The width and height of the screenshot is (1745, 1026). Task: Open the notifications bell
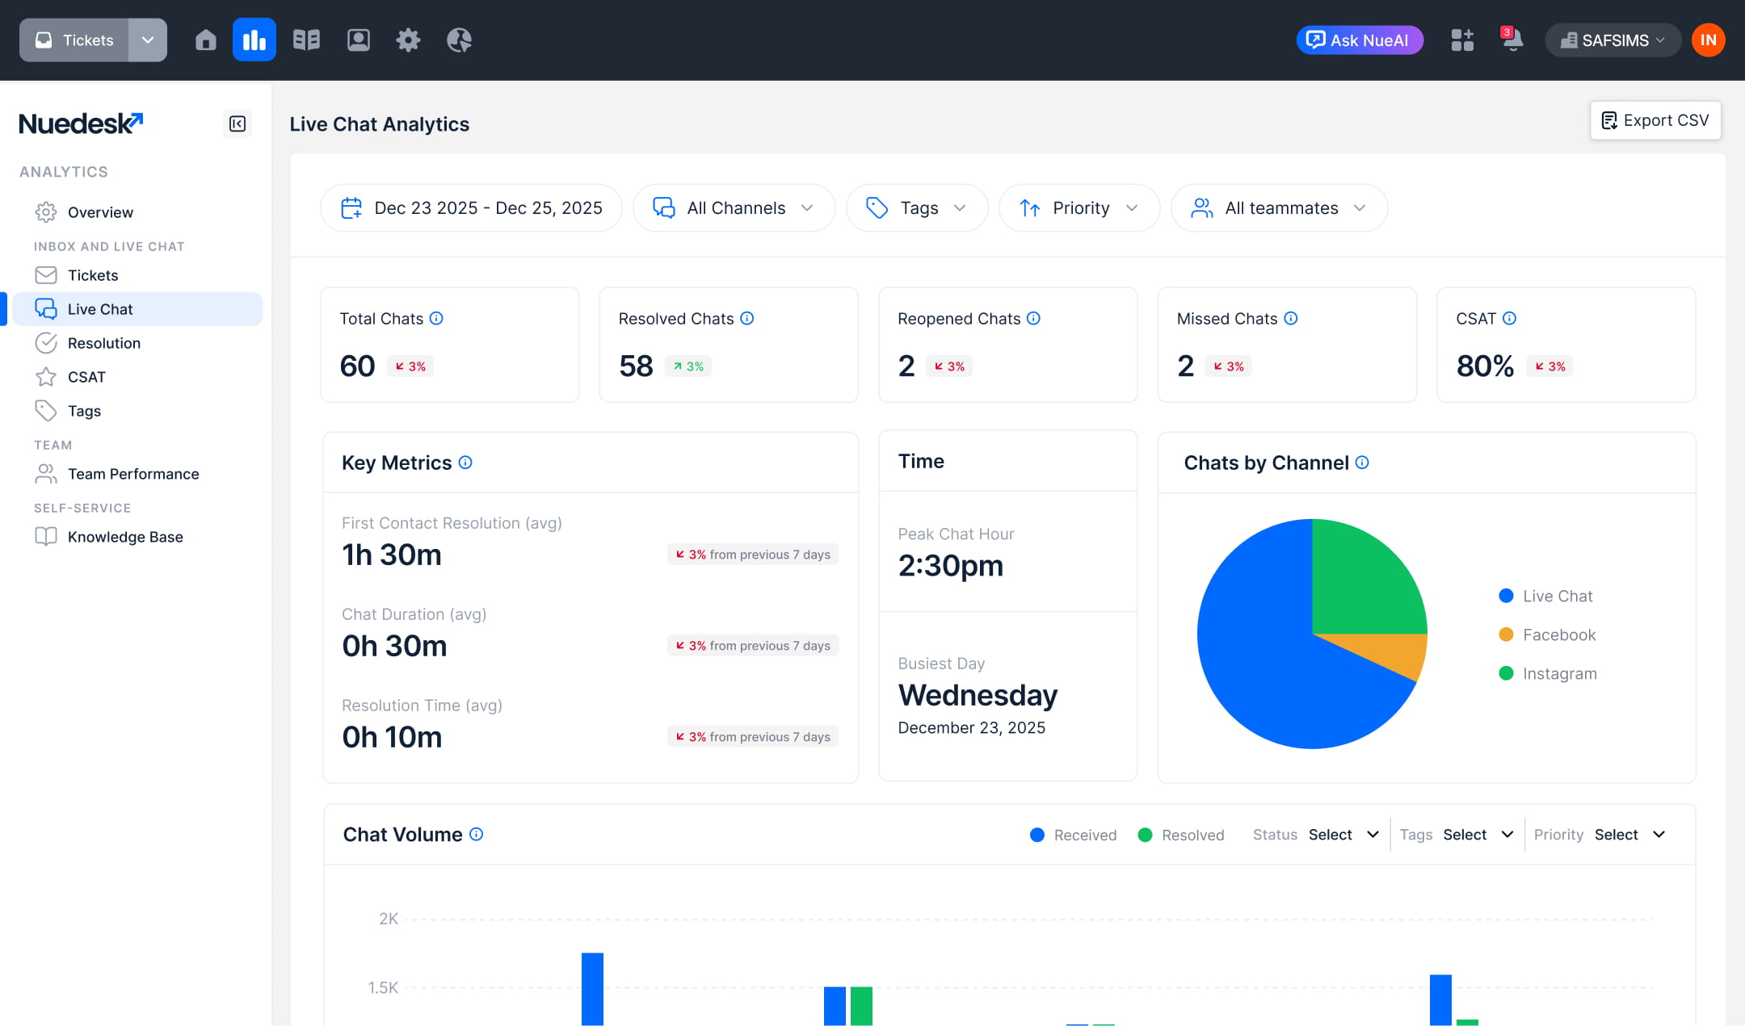click(x=1512, y=40)
